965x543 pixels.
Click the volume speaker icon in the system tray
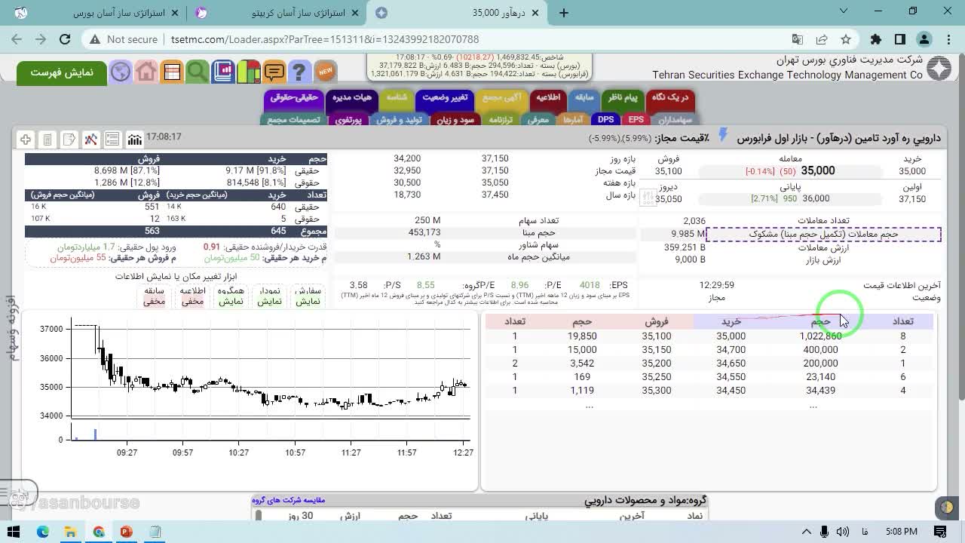[x=843, y=532]
